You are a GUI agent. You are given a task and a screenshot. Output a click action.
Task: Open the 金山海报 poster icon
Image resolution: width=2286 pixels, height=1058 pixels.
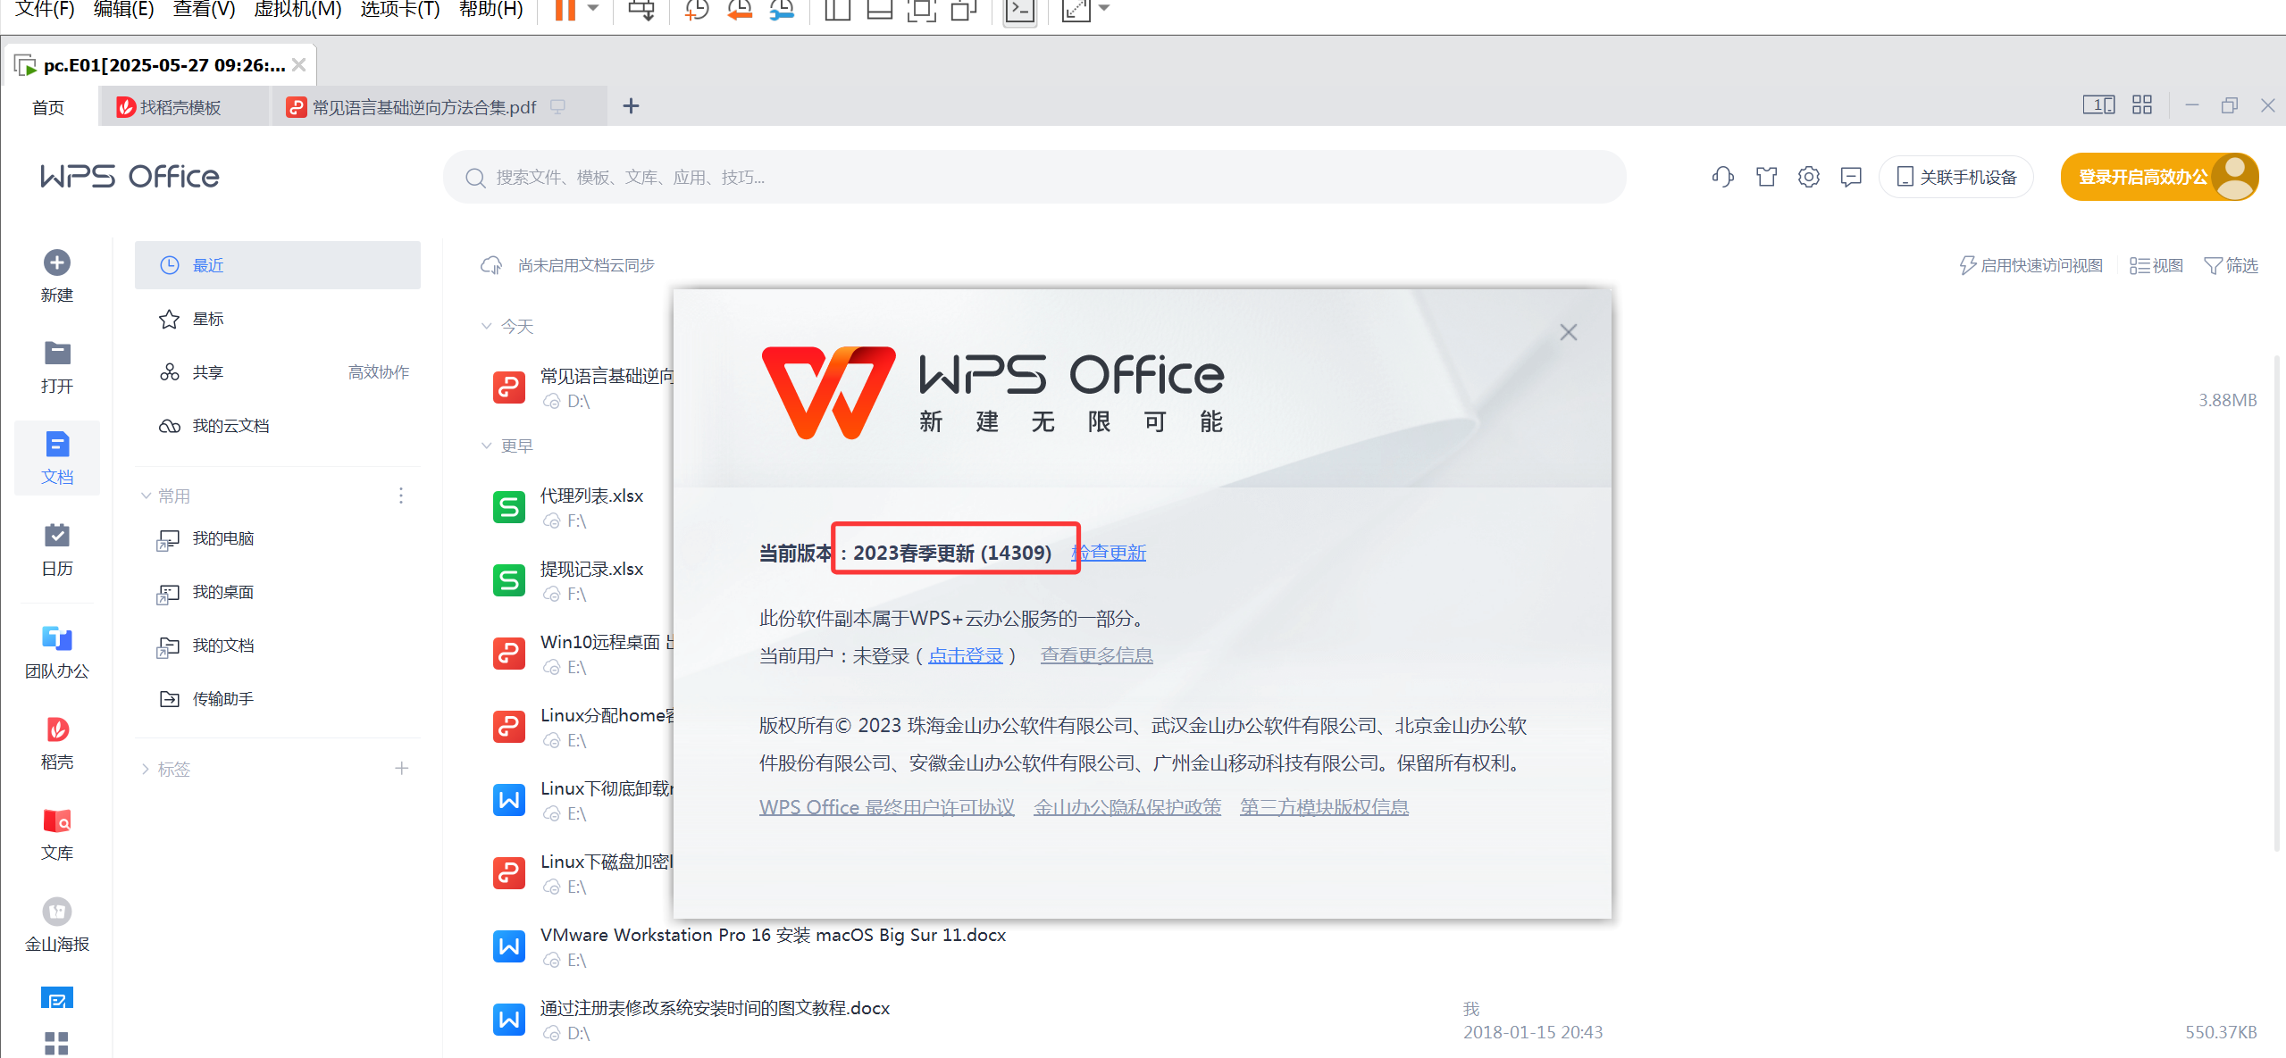pos(57,912)
